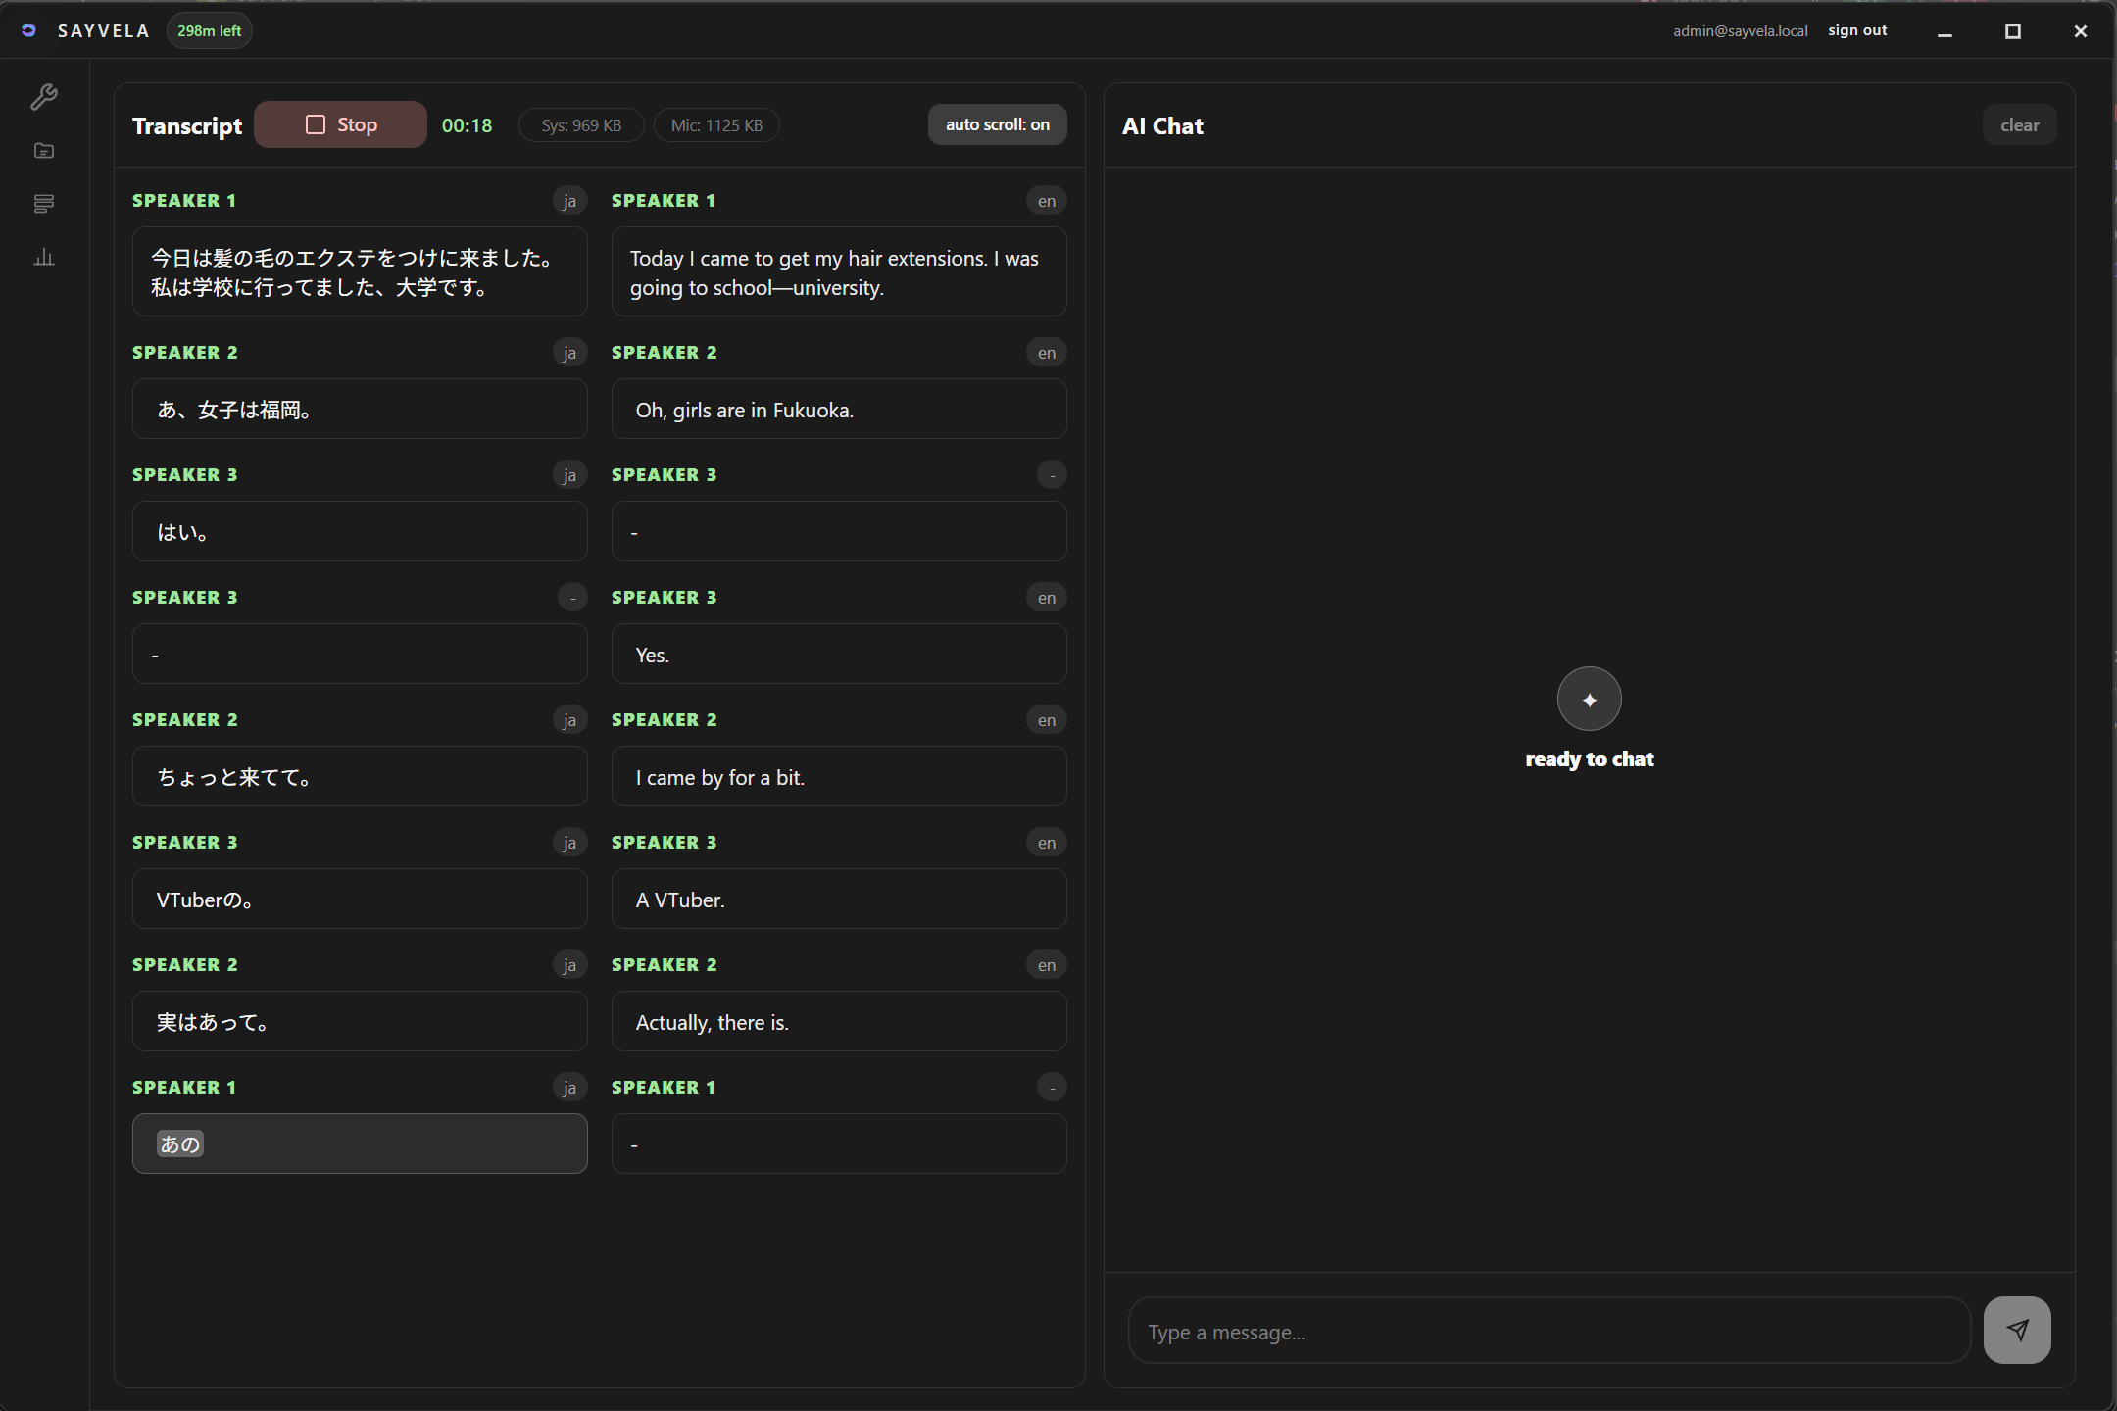The image size is (2117, 1411).
Task: Open the bar chart statistics icon
Action: pos(44,257)
